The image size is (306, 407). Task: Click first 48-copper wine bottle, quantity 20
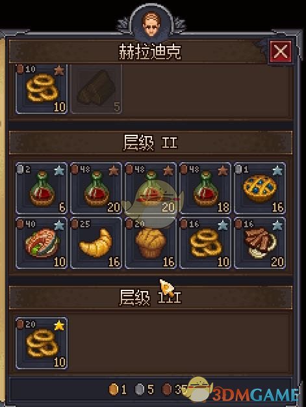click(x=96, y=188)
